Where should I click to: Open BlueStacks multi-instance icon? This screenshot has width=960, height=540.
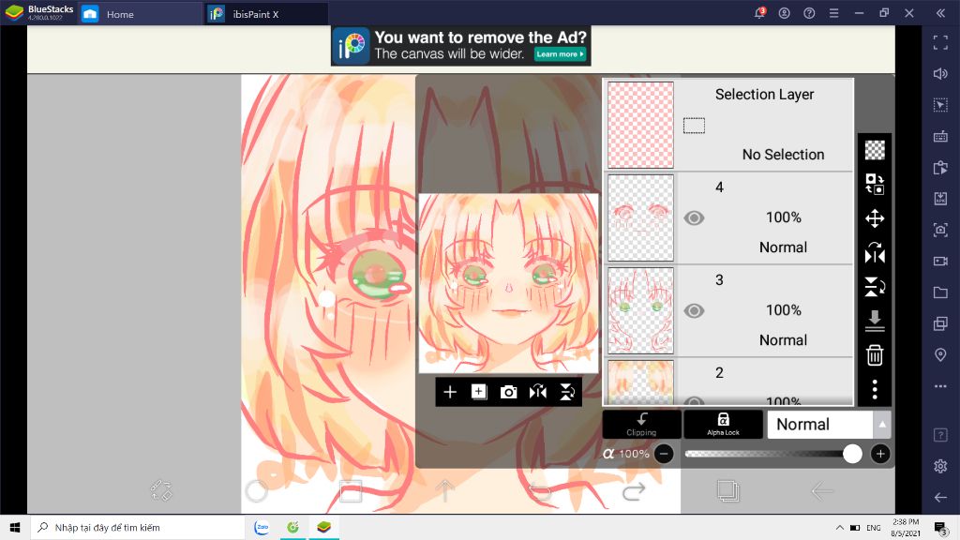click(x=940, y=323)
